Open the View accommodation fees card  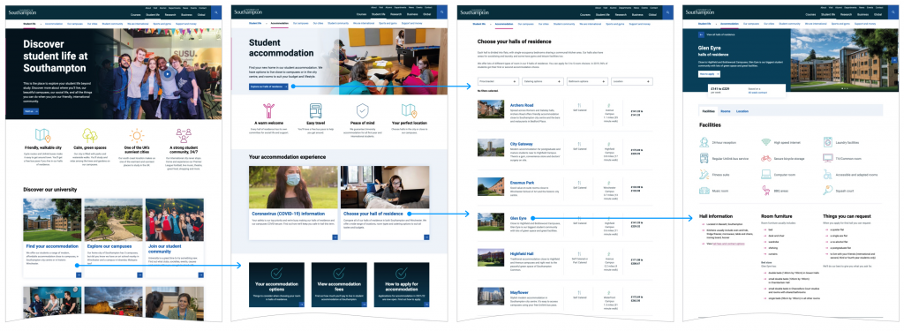coord(339,285)
